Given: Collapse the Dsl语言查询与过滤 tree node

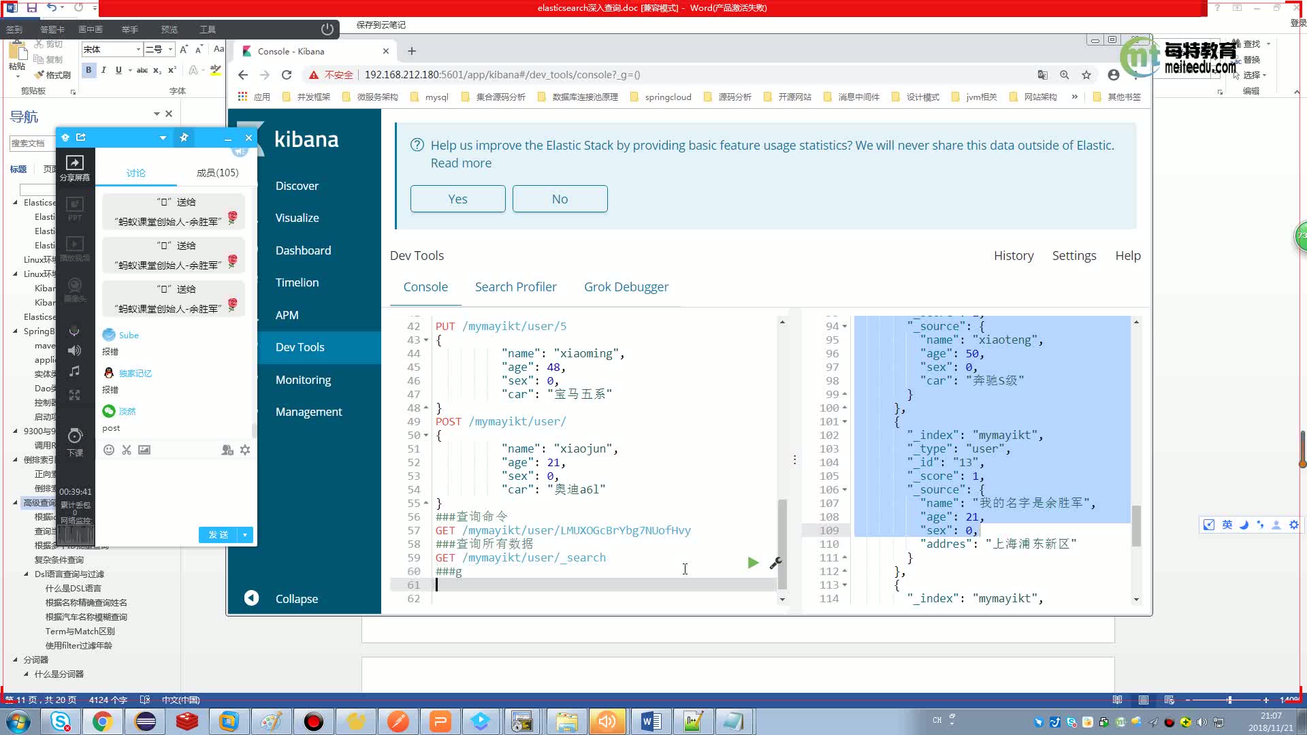Looking at the screenshot, I should click(x=26, y=574).
